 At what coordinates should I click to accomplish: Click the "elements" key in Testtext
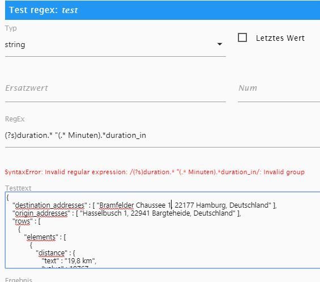(41, 237)
